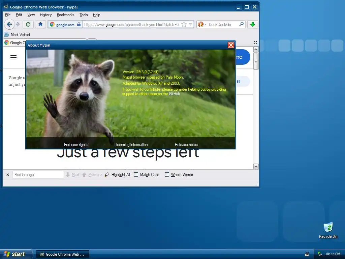Click the 10:44 PM taskbar clock
This screenshot has height=259, width=345.
pyautogui.click(x=333, y=254)
